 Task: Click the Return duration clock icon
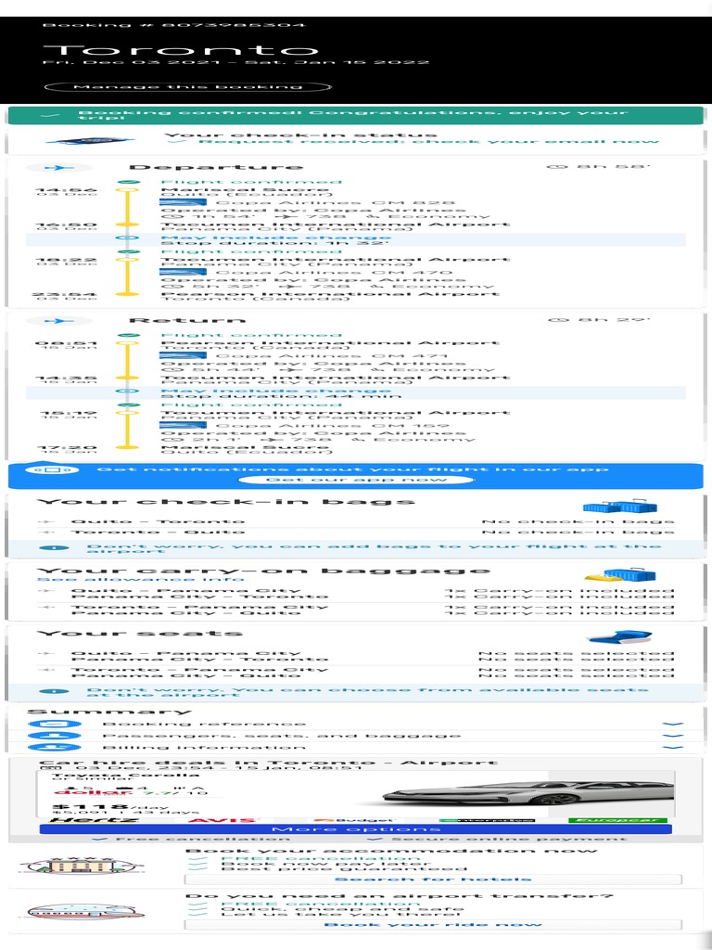click(557, 320)
